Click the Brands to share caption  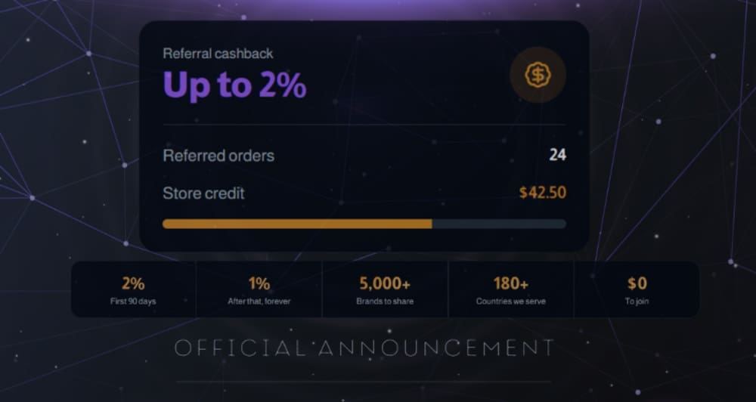(385, 301)
